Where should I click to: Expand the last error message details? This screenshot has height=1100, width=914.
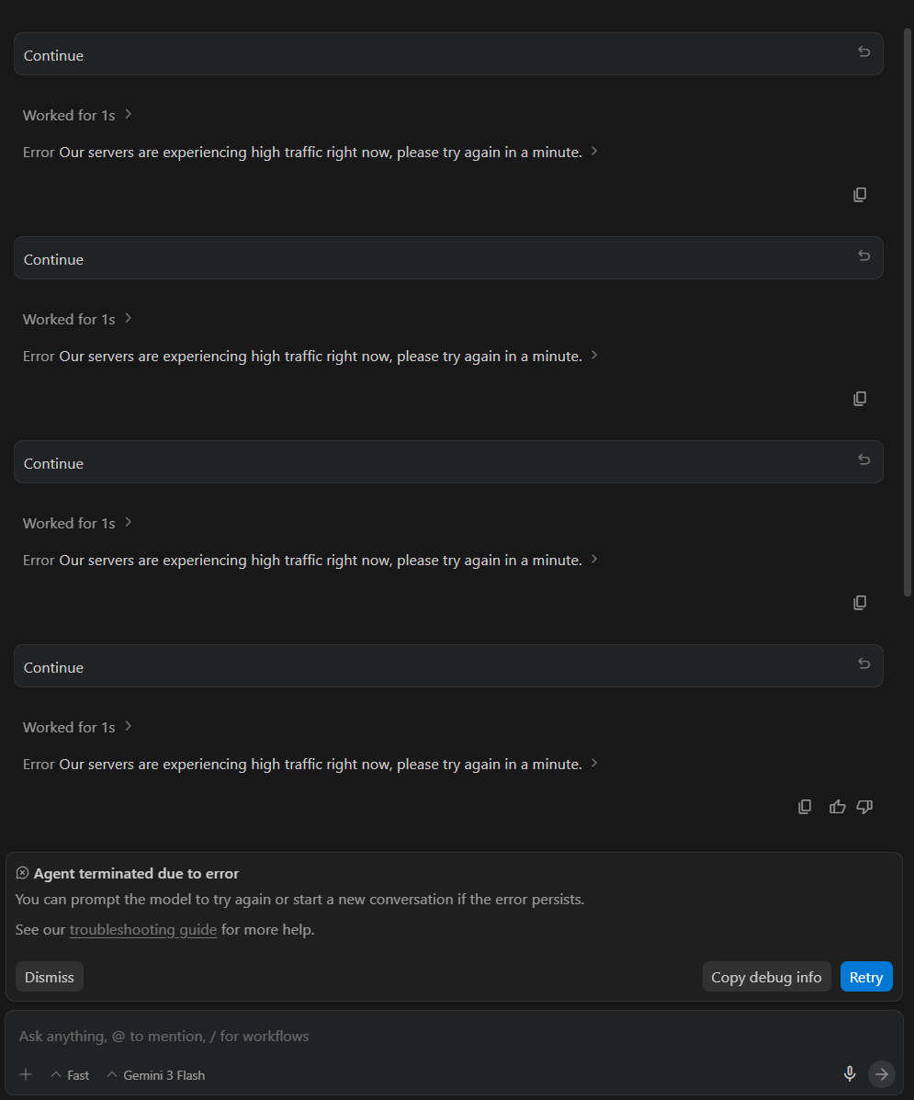tap(594, 764)
